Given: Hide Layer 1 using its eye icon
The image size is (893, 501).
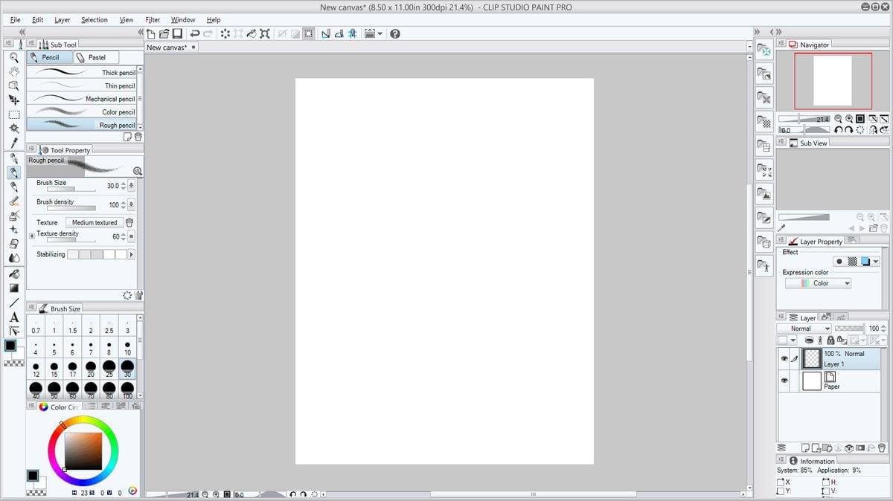Looking at the screenshot, I should 784,359.
